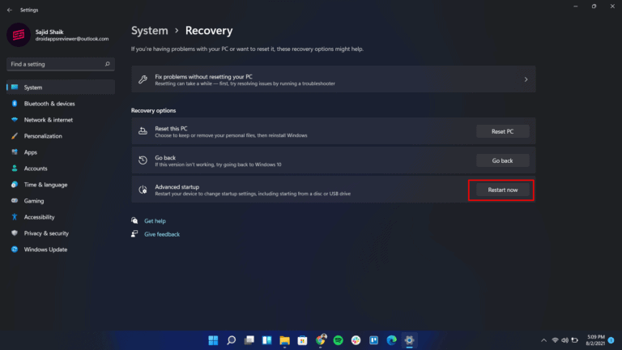Viewport: 622px width, 350px height.
Task: Open the Widgets panel from taskbar
Action: click(x=266, y=340)
